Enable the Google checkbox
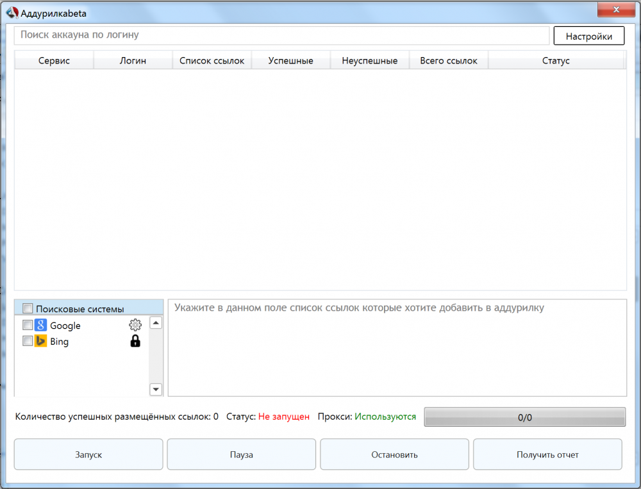Image resolution: width=641 pixels, height=489 pixels. tap(28, 325)
